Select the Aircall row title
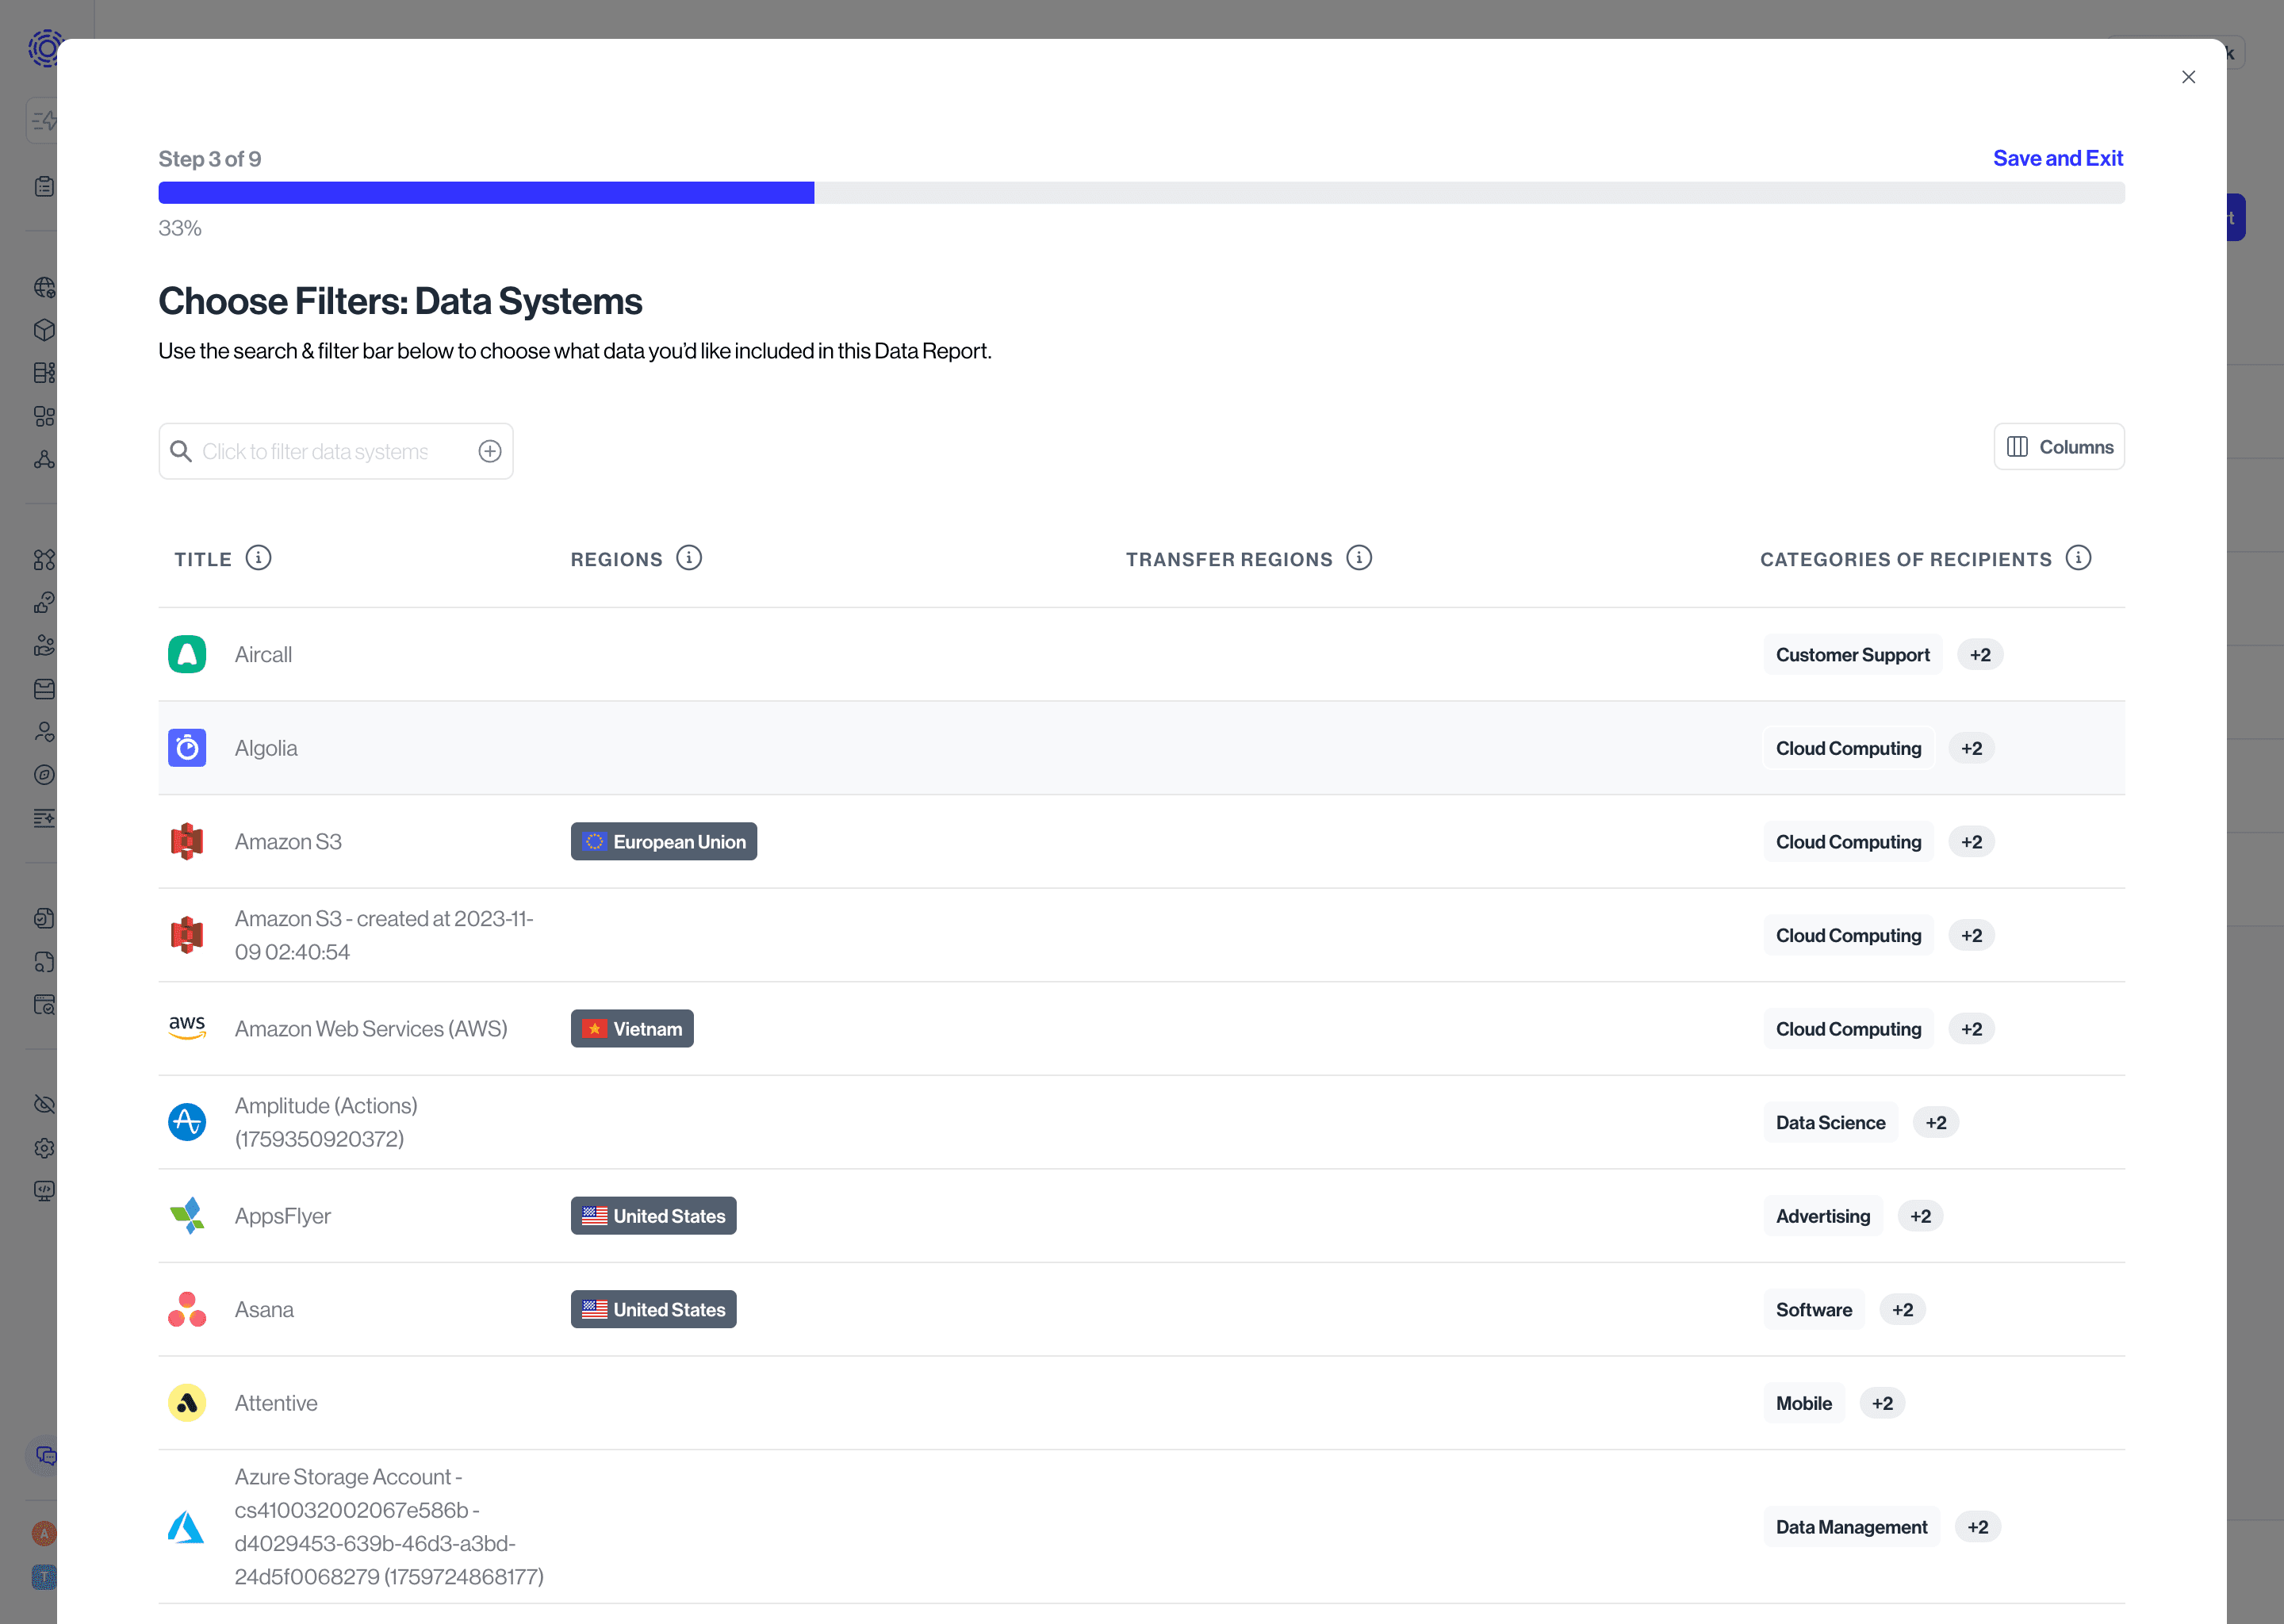This screenshot has width=2284, height=1624. click(263, 654)
